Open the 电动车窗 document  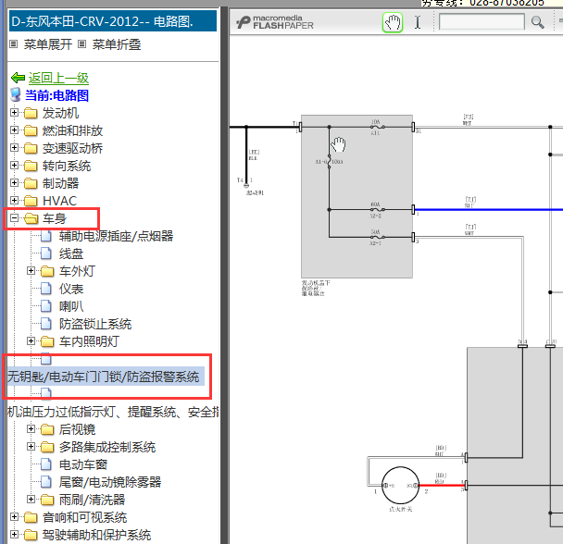[83, 464]
